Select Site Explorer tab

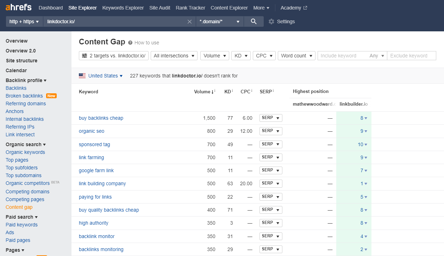[x=83, y=8]
